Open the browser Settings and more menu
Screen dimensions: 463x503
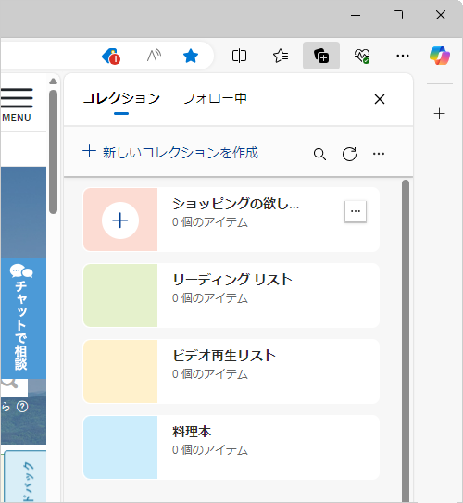tap(403, 56)
